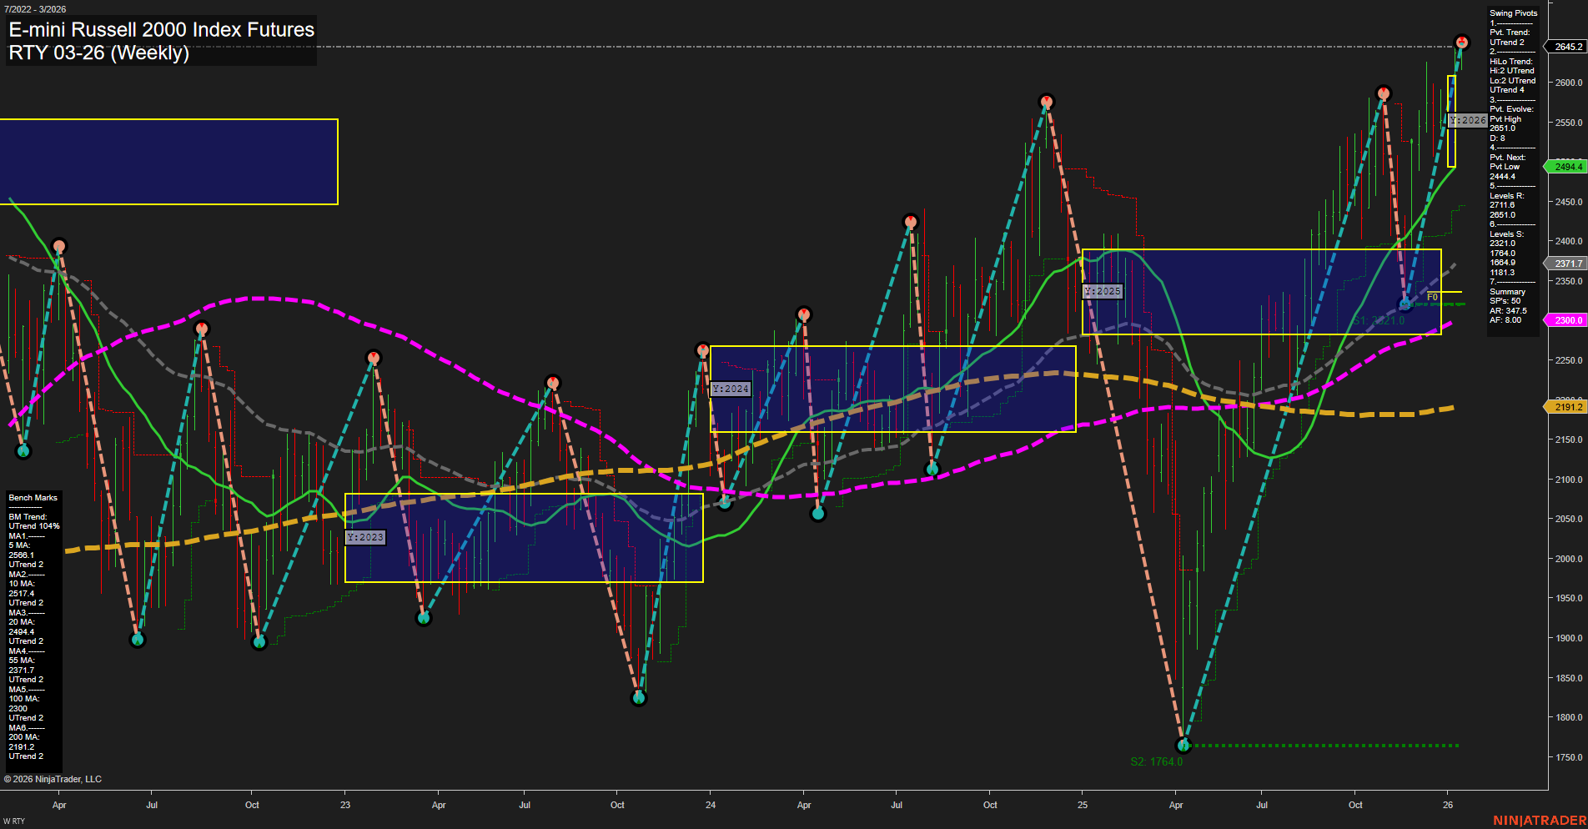Select the Y:2024 yellow range box label
Viewport: 1588px width, 829px height.
[730, 388]
